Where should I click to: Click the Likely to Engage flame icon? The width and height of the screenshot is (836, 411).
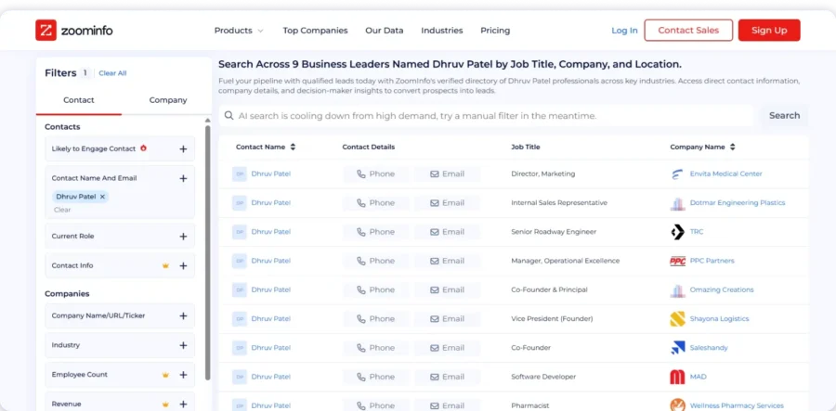(x=143, y=148)
